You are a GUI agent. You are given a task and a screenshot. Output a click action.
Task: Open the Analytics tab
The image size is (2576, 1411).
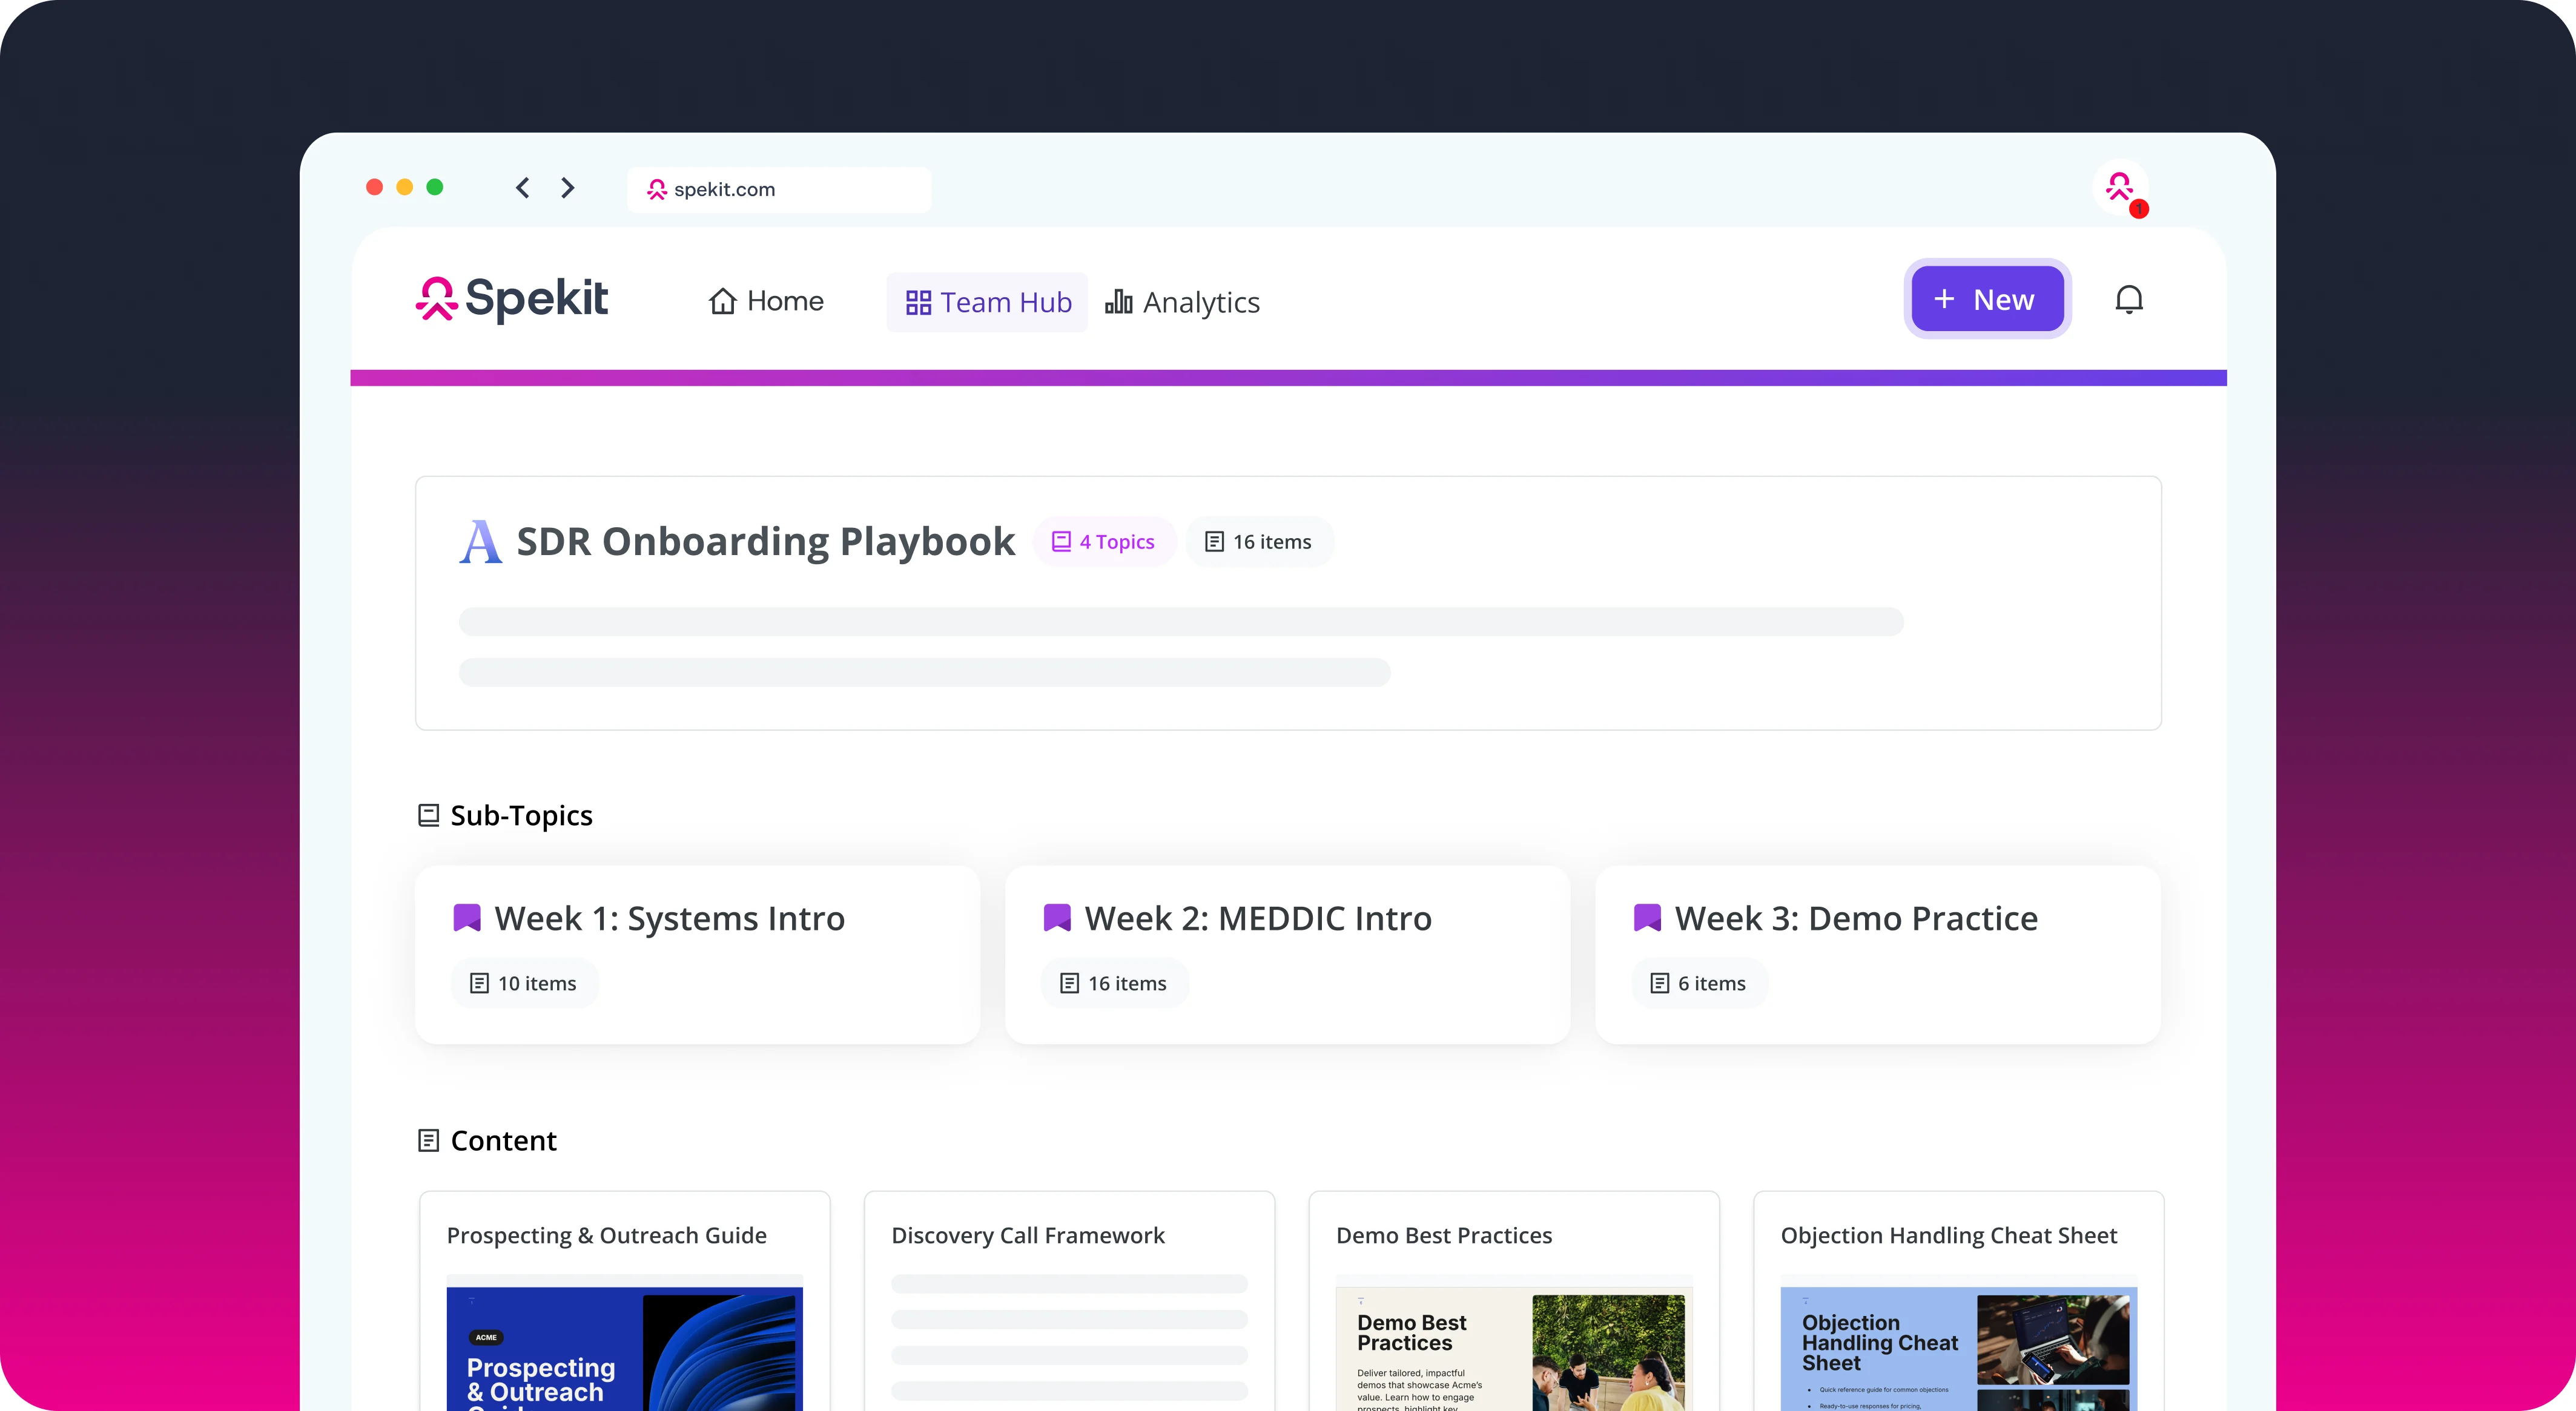click(1182, 302)
